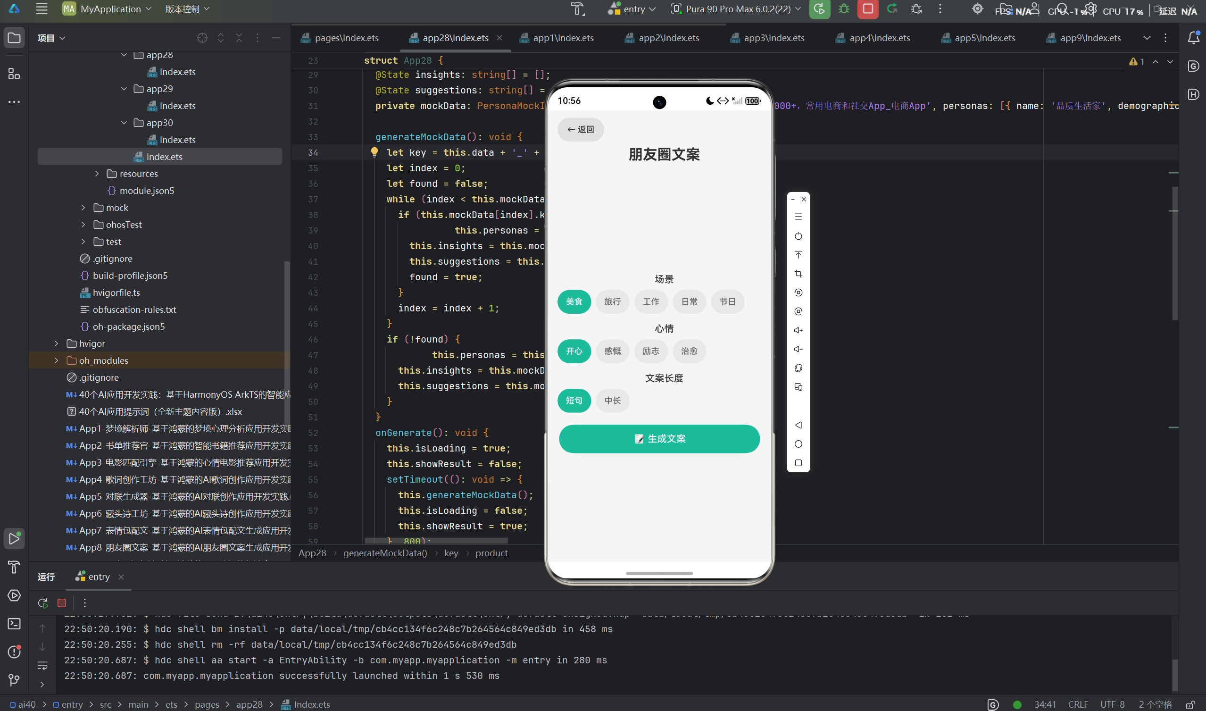Screen dimensions: 1206x711
Task: Open Notifications bell icon
Action: pyautogui.click(x=1194, y=37)
